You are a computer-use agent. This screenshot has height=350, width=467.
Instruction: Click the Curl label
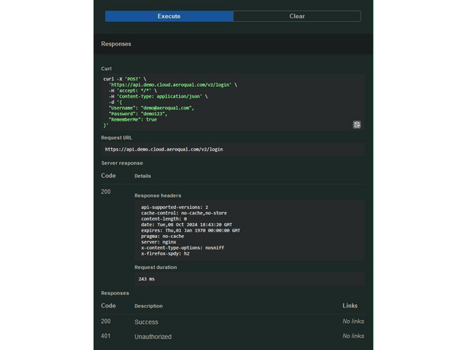click(106, 69)
